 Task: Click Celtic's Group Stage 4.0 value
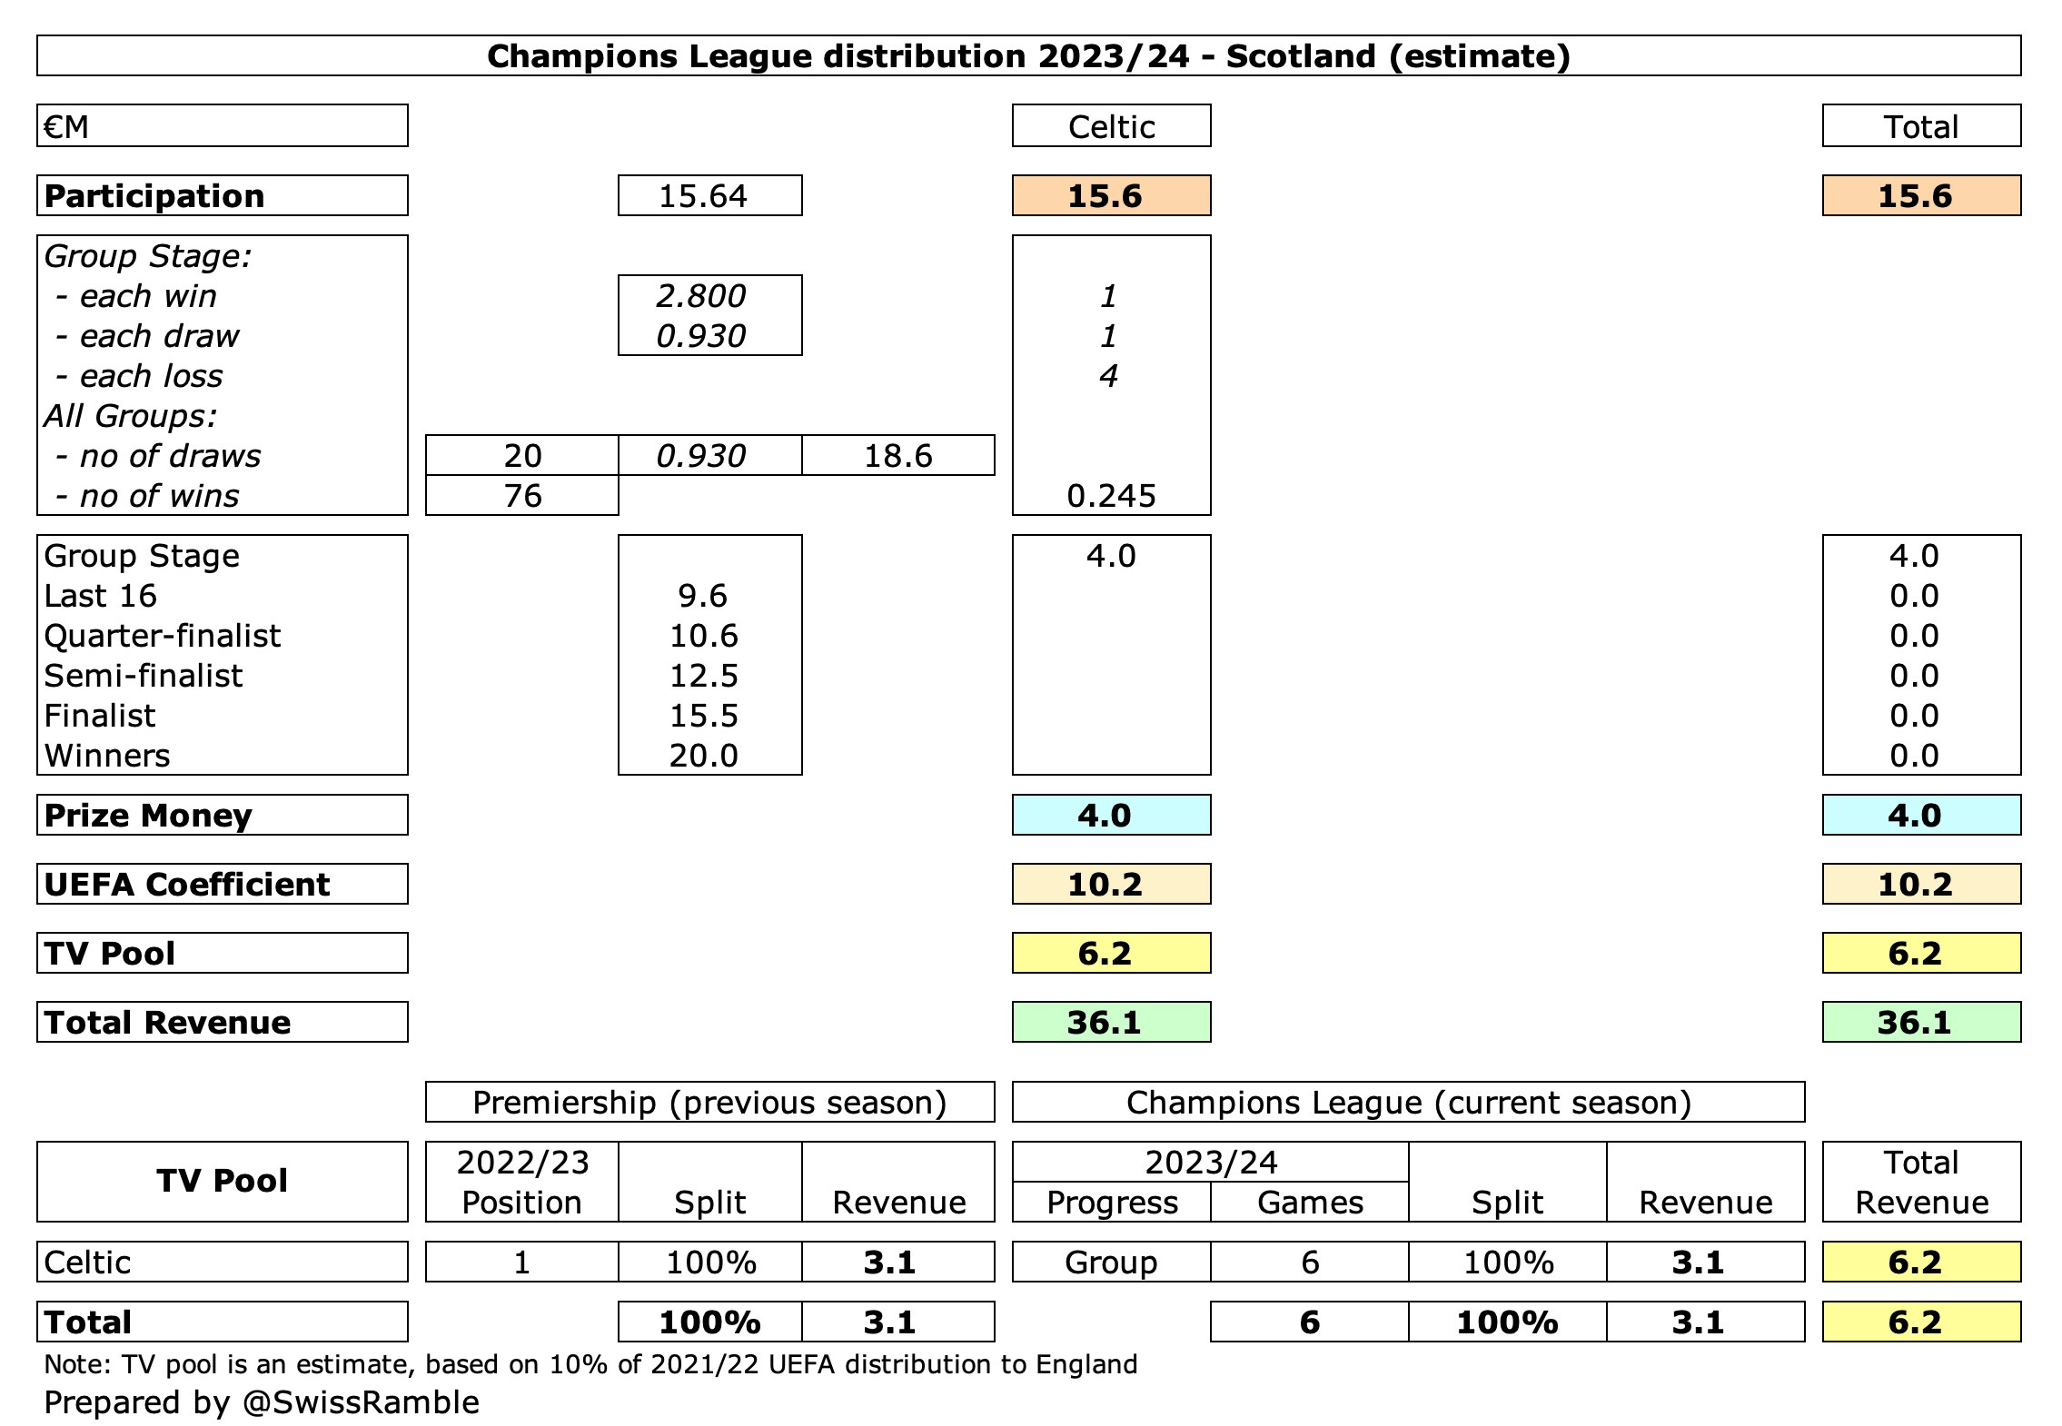point(1111,556)
